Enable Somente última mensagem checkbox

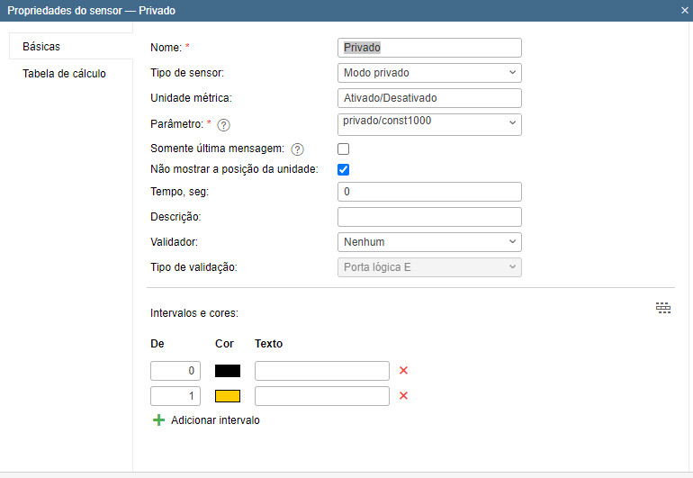click(343, 149)
